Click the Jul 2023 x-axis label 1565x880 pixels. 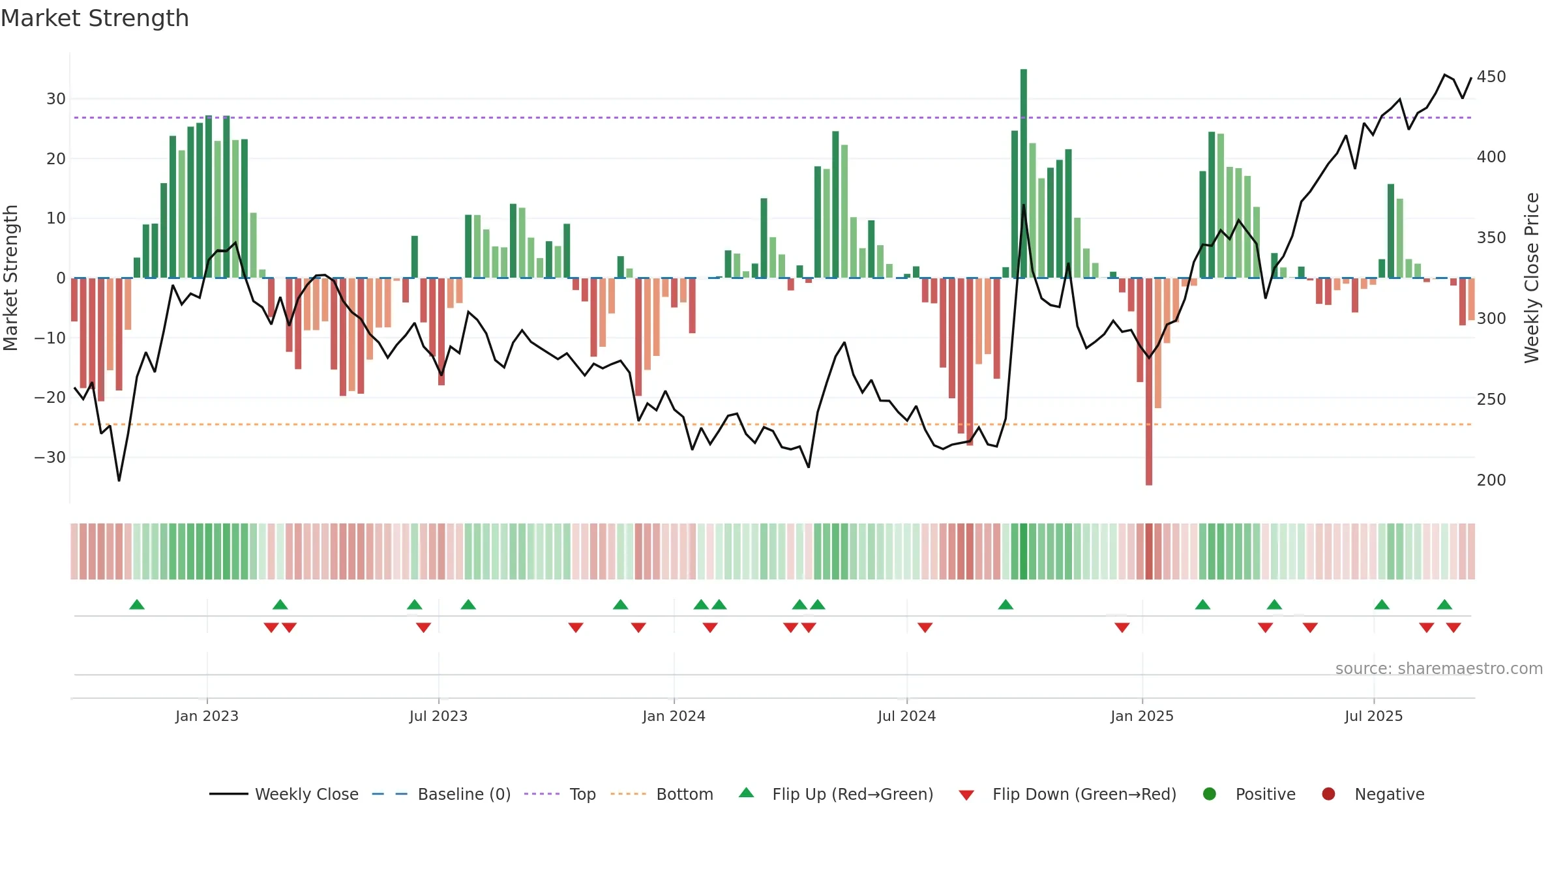coord(438,716)
